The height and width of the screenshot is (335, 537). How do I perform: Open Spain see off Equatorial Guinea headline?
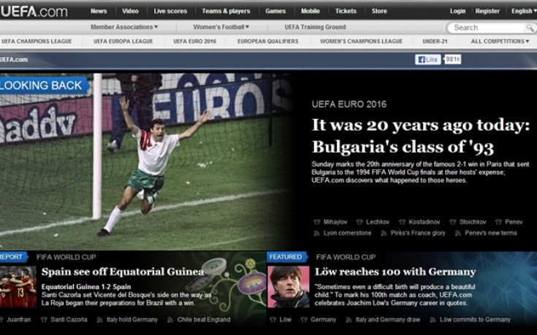123,272
